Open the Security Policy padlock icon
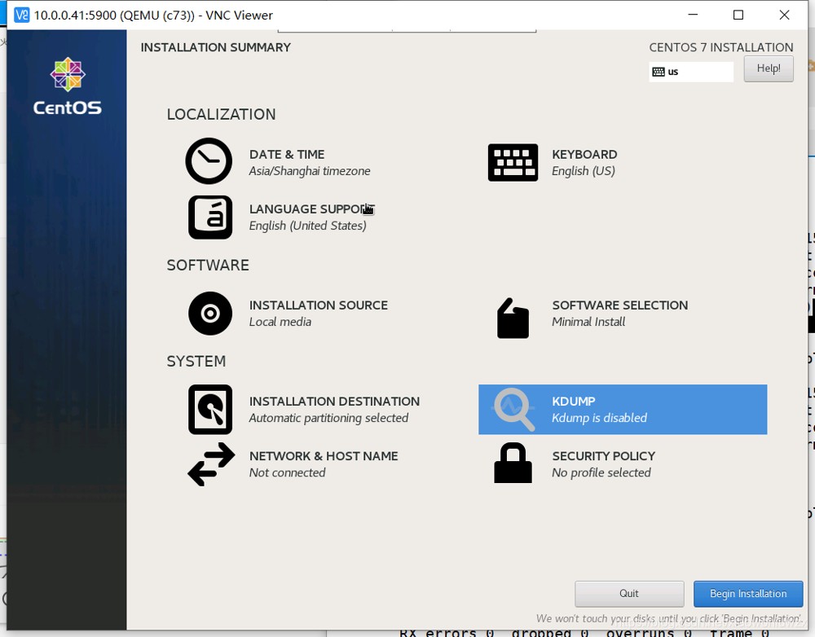This screenshot has height=637, width=815. click(x=513, y=463)
